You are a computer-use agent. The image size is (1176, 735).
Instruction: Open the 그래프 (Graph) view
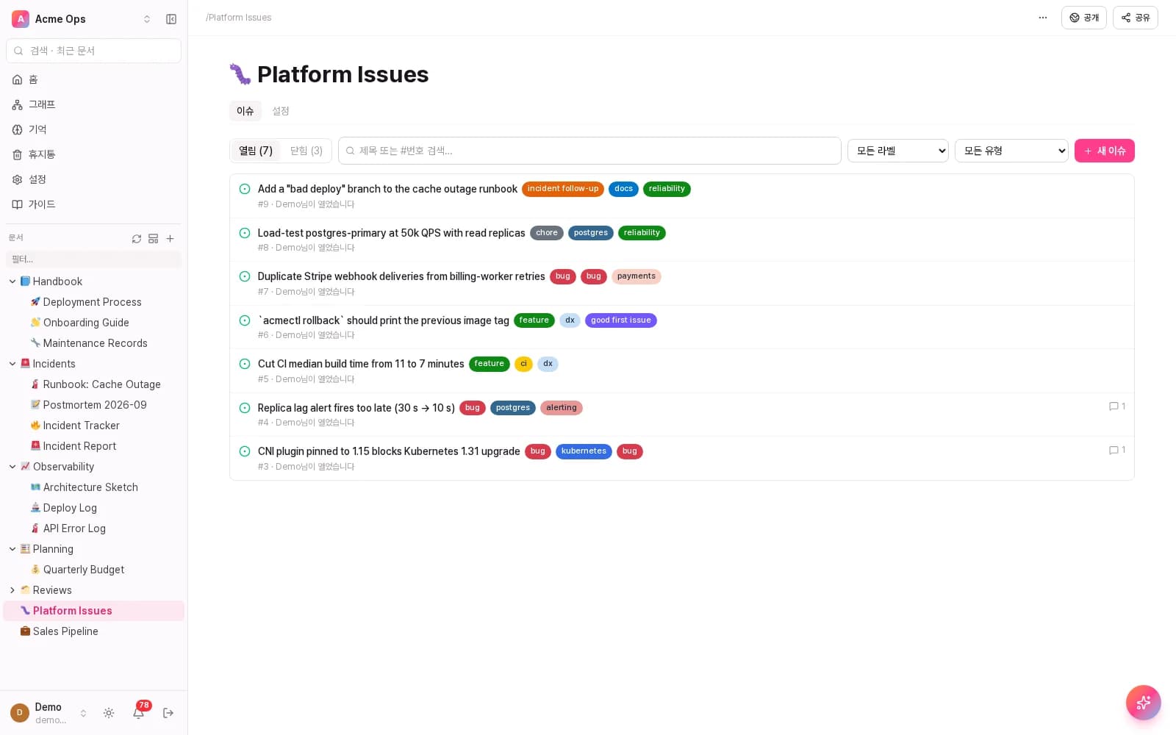pos(93,104)
